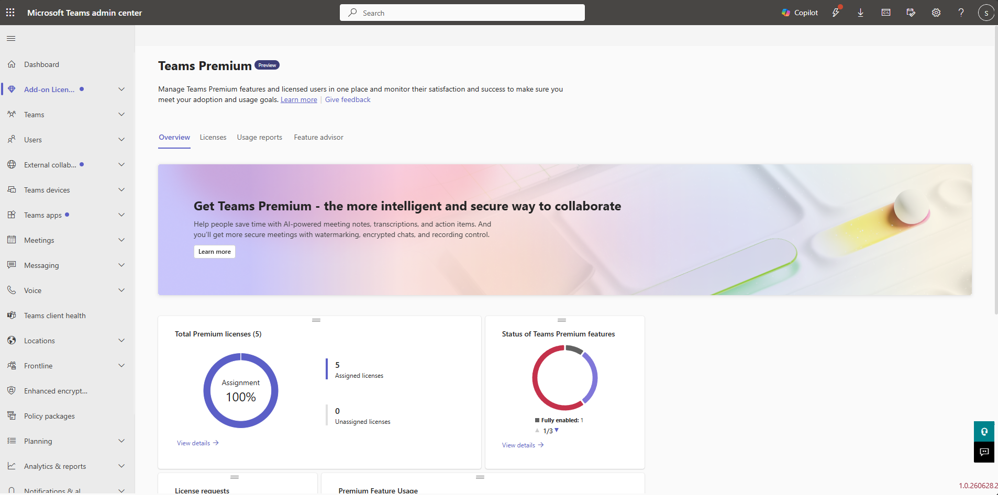The image size is (998, 495).
Task: Click the Learn more banner button
Action: 215,252
